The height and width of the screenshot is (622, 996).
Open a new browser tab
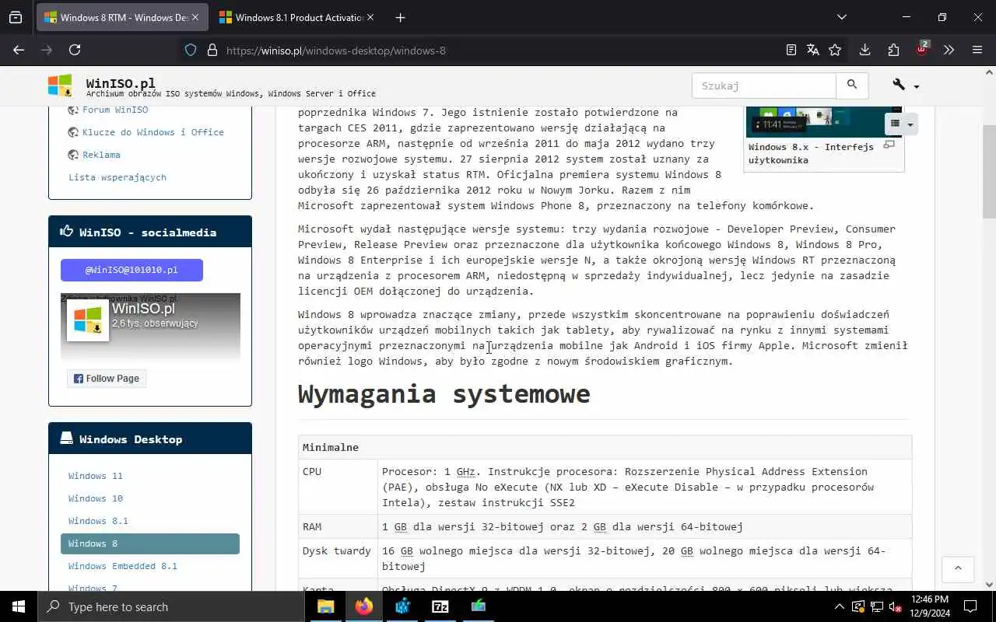[x=400, y=17]
